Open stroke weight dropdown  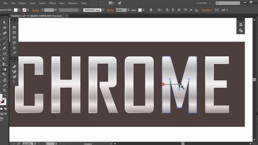56,10
